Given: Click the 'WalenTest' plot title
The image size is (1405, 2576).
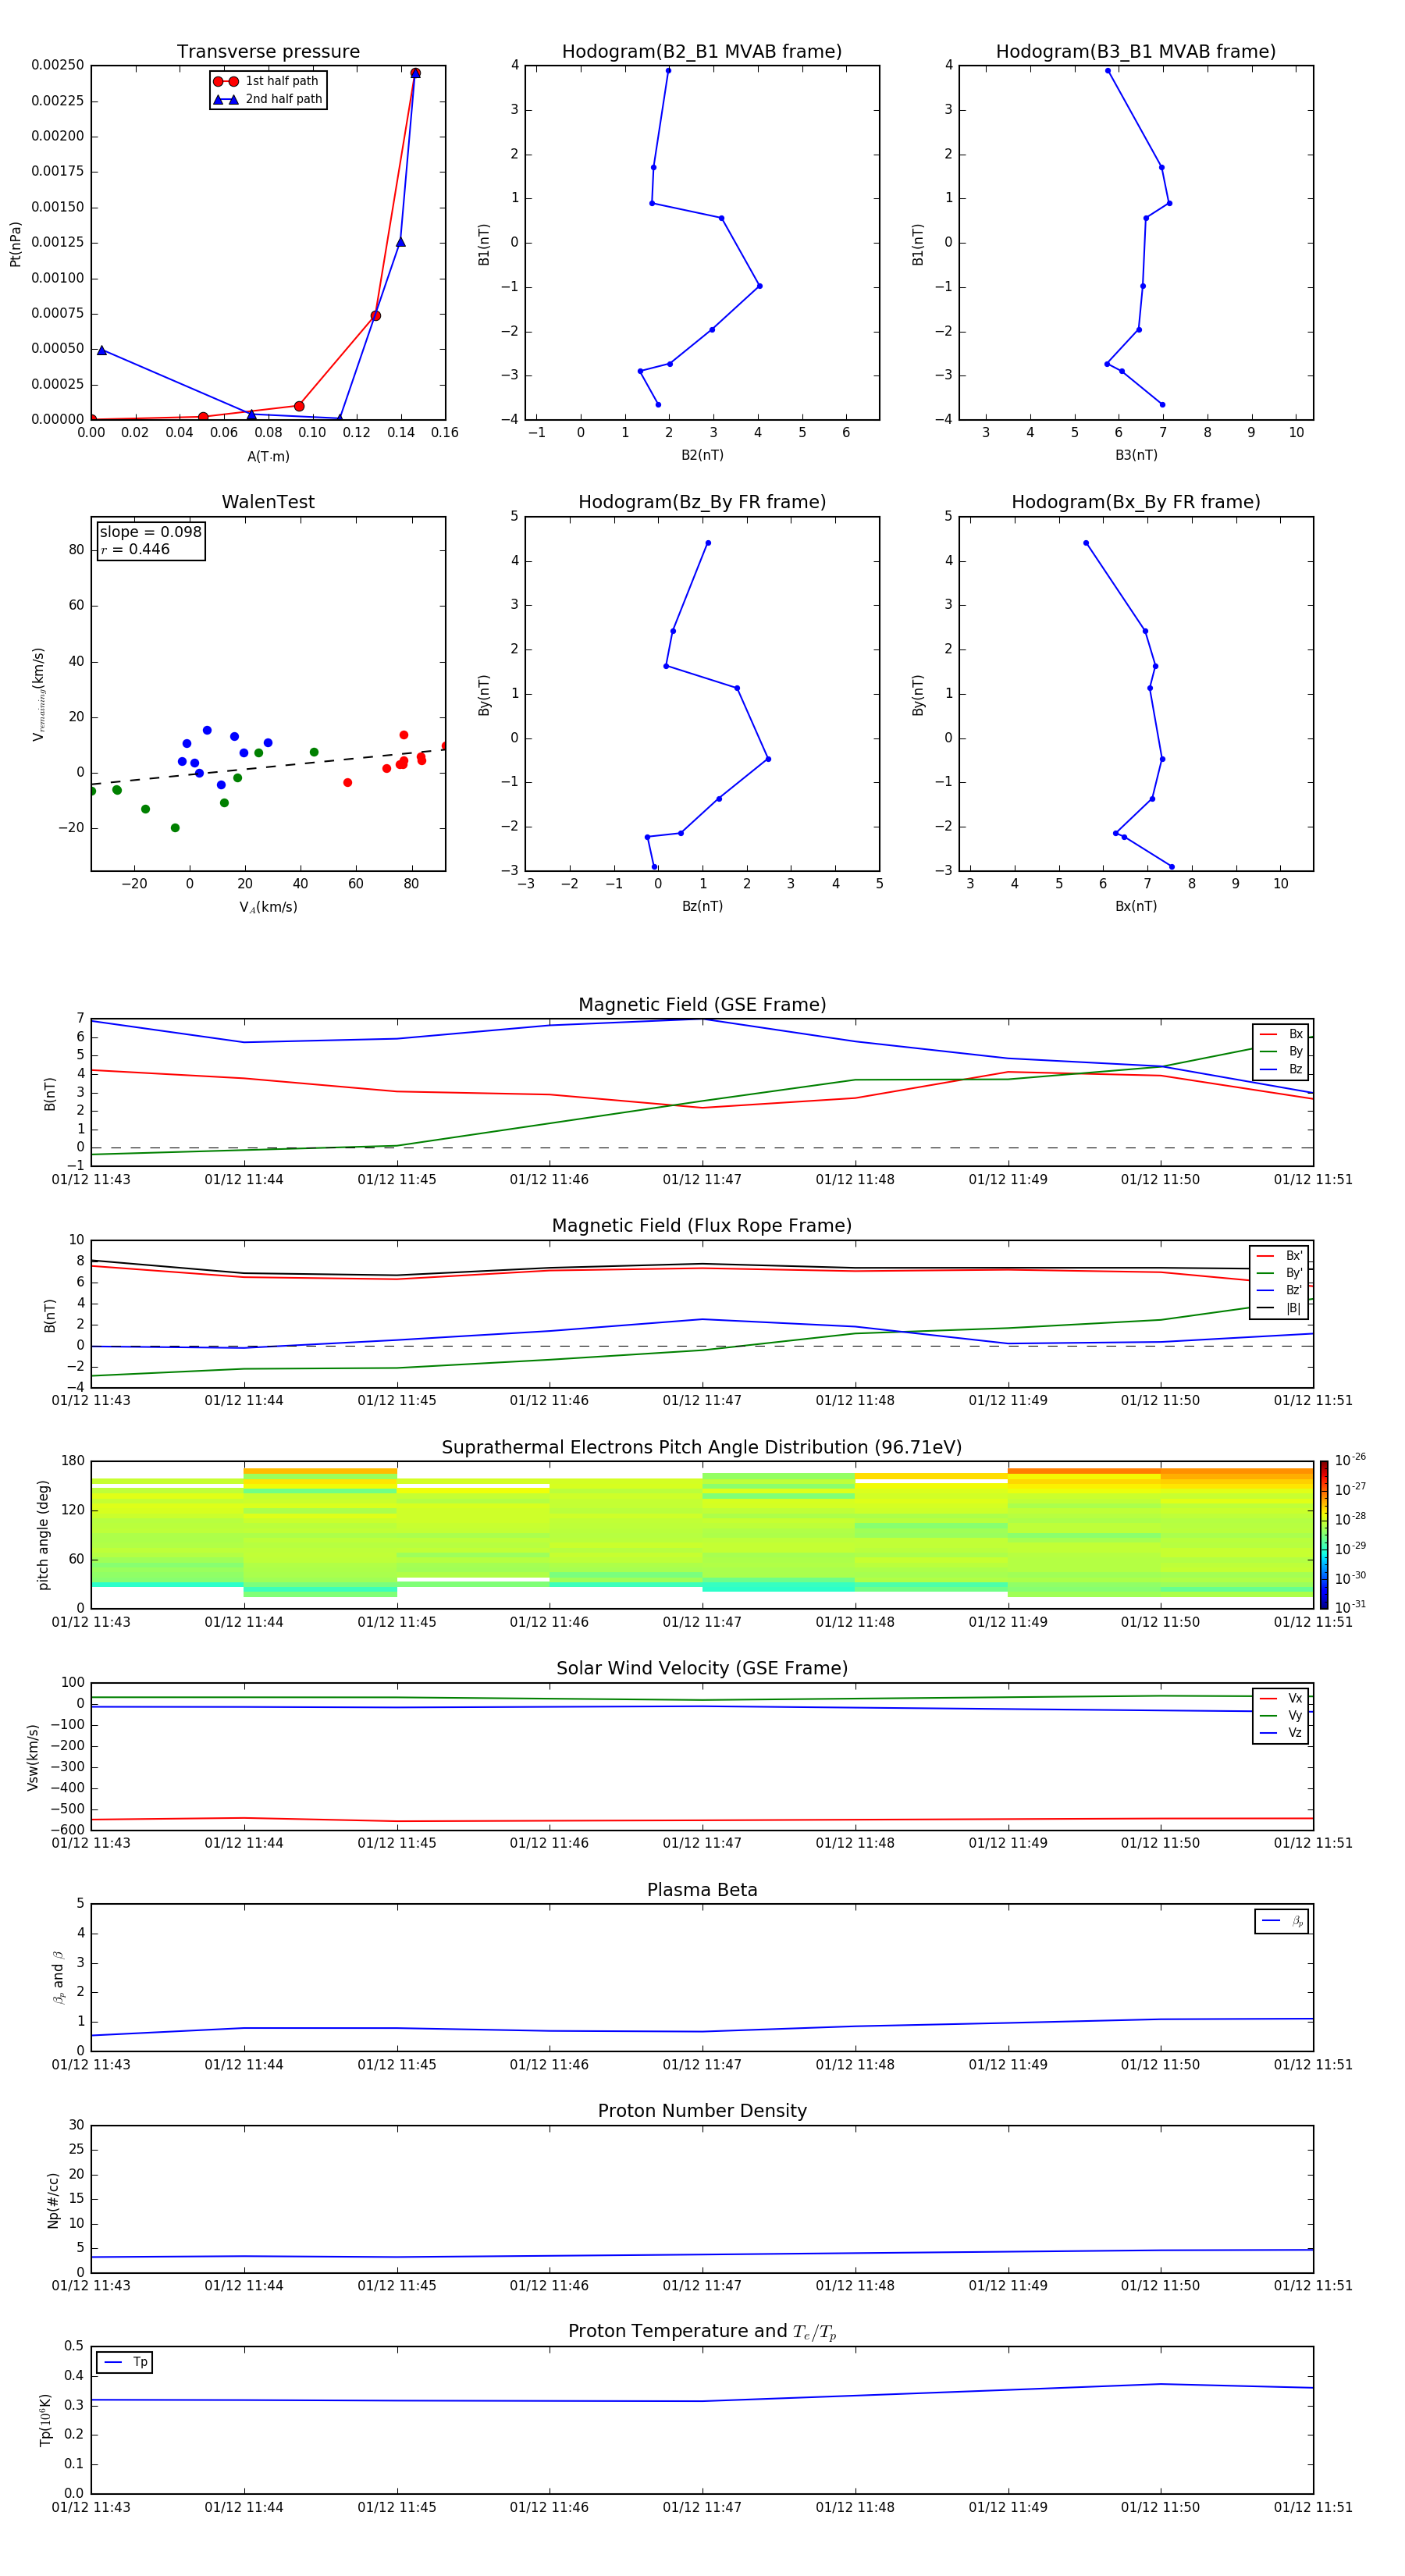Looking at the screenshot, I should [268, 502].
